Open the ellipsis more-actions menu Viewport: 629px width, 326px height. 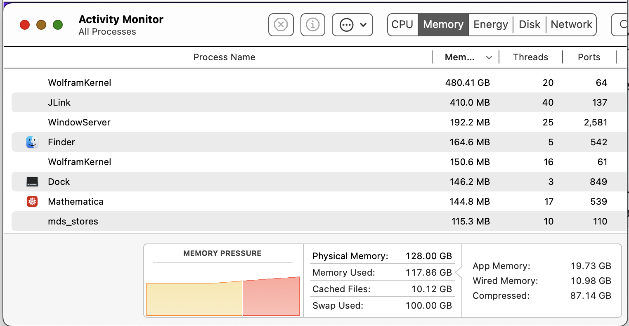[352, 25]
